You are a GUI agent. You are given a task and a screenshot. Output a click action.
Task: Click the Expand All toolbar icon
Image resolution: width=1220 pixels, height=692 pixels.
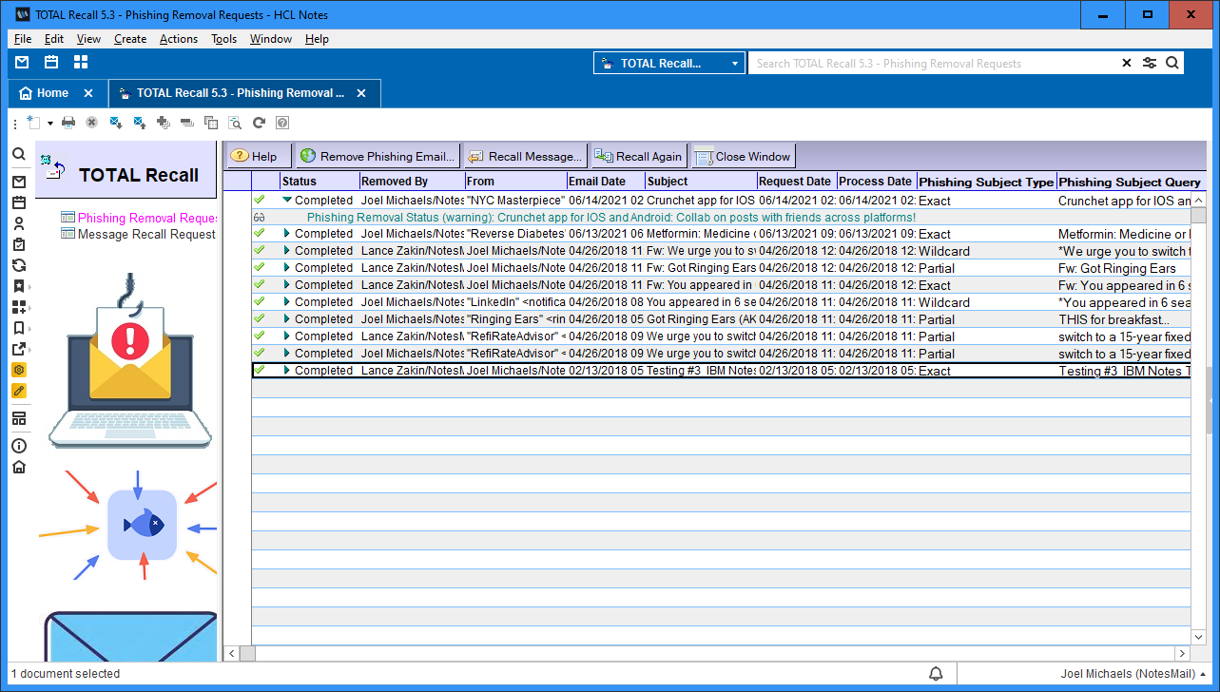click(x=163, y=123)
